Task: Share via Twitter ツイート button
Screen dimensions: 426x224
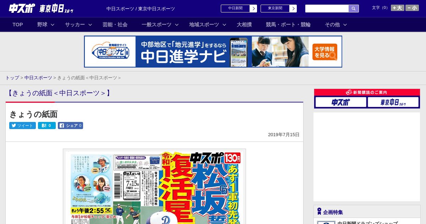Action: tap(22, 126)
